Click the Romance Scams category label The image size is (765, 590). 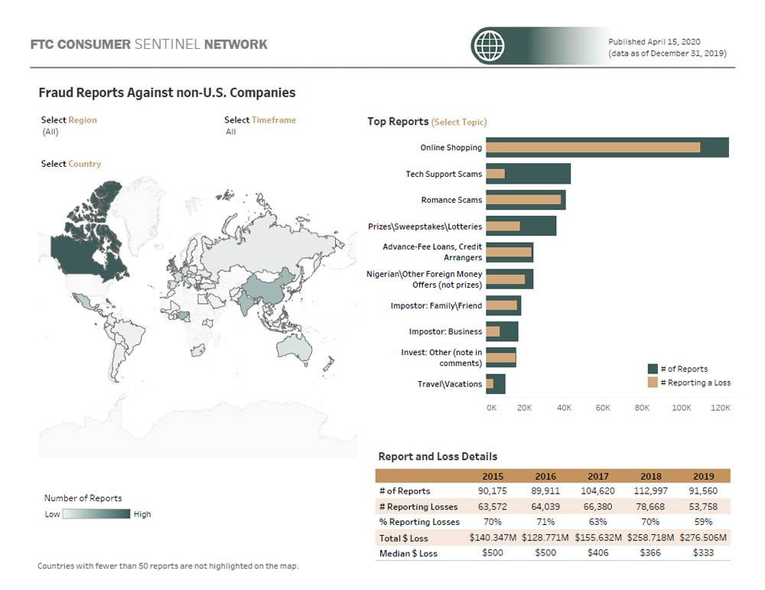(x=453, y=200)
